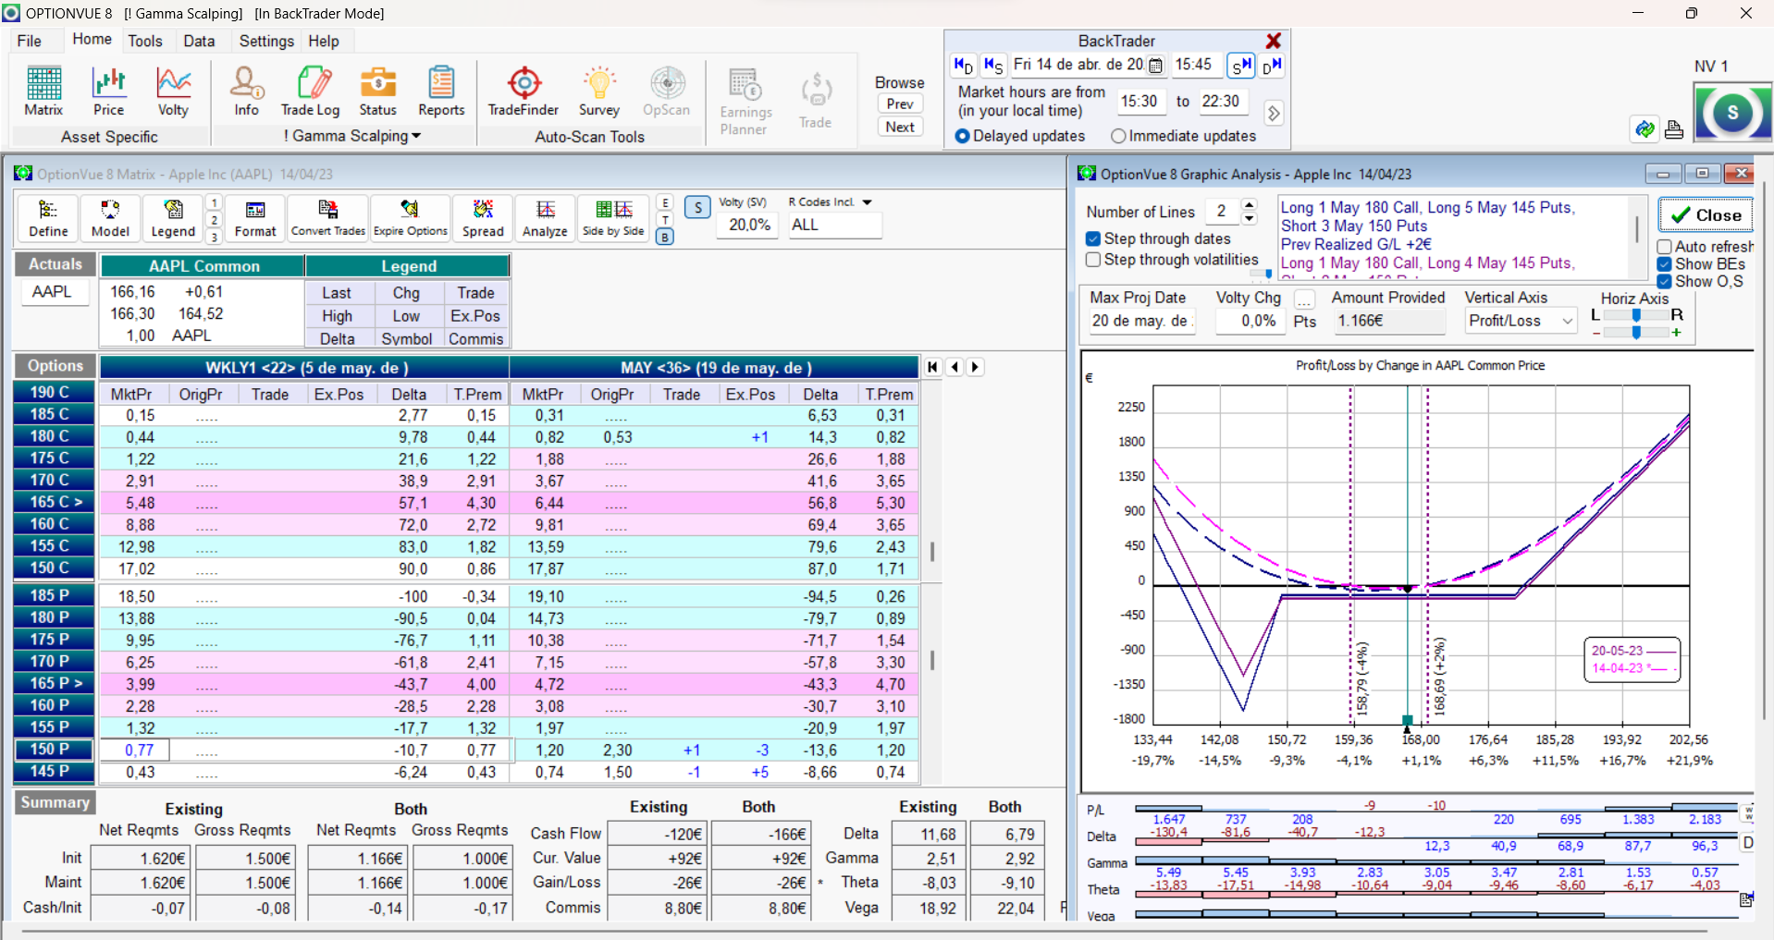Open the File menu
Screen dimensions: 1774x940
click(x=30, y=41)
